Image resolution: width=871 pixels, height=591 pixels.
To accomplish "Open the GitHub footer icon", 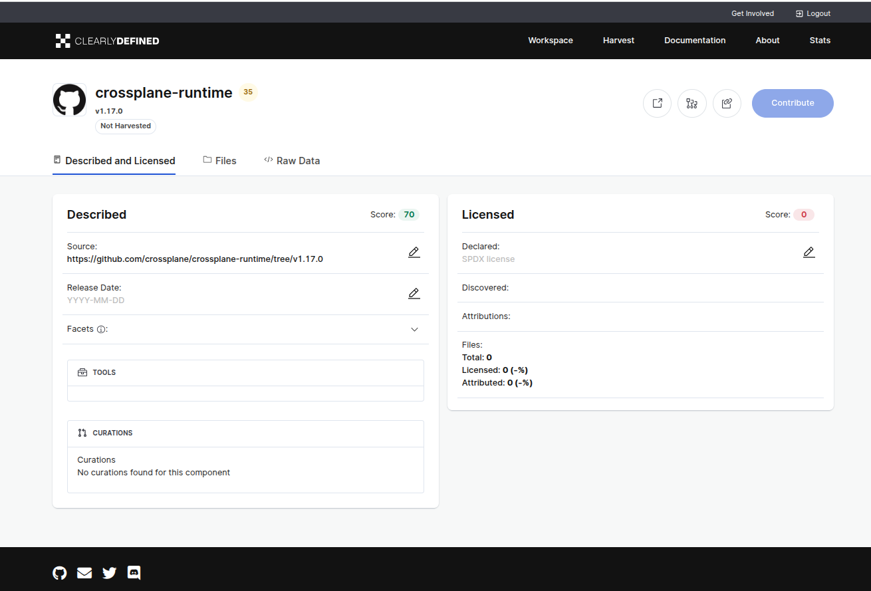I will 60,573.
